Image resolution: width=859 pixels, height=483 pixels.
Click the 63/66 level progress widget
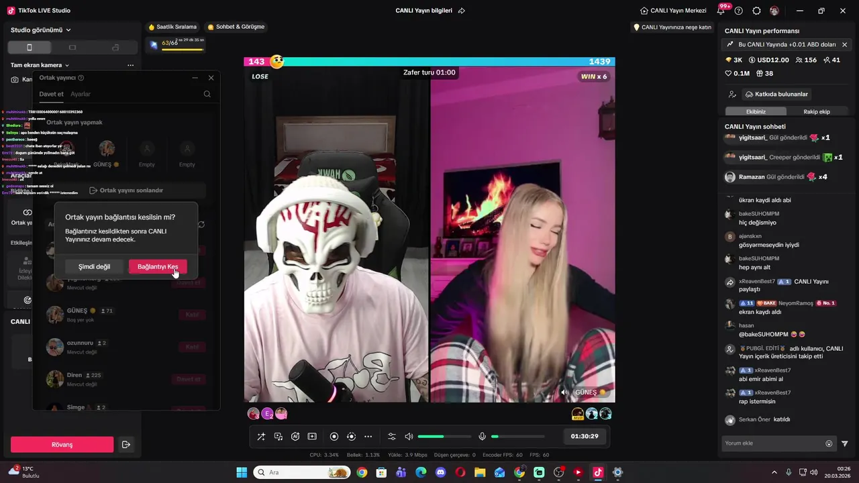[x=176, y=44]
